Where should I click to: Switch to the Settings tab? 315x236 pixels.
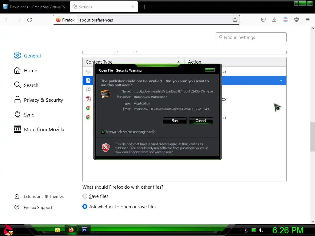coord(104,7)
